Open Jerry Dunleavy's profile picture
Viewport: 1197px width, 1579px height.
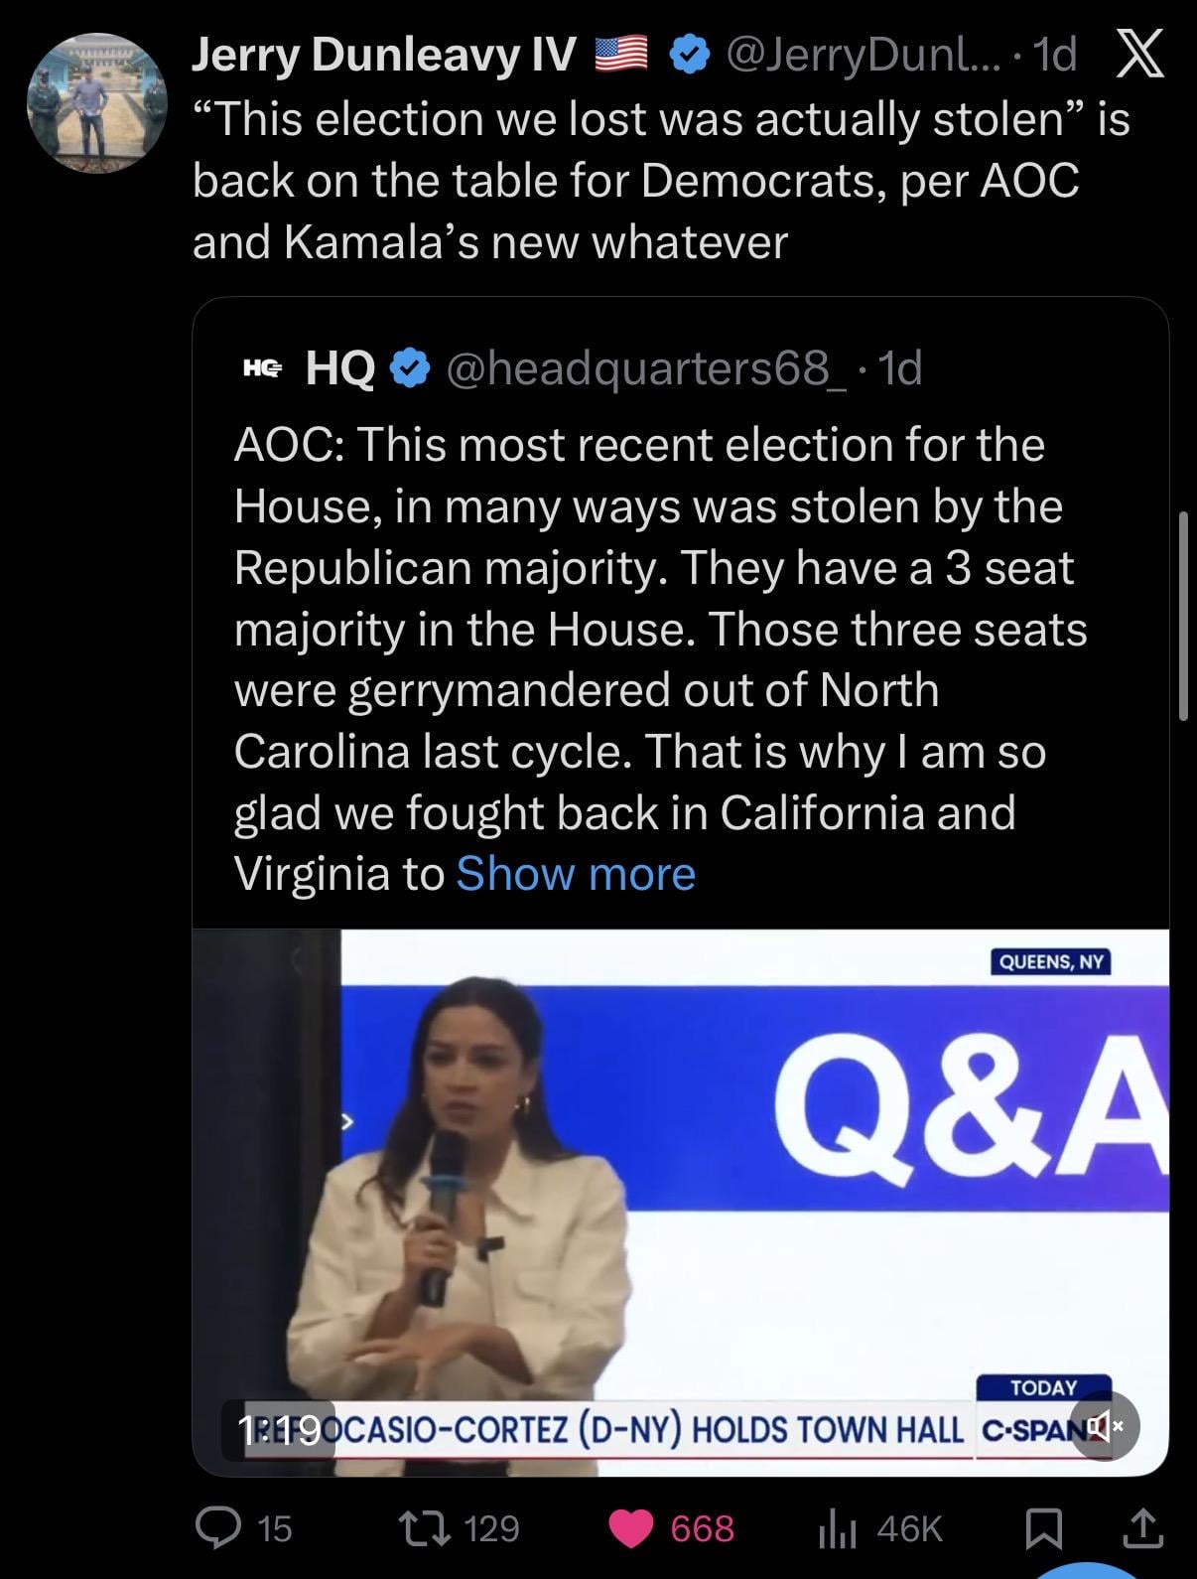[x=96, y=102]
